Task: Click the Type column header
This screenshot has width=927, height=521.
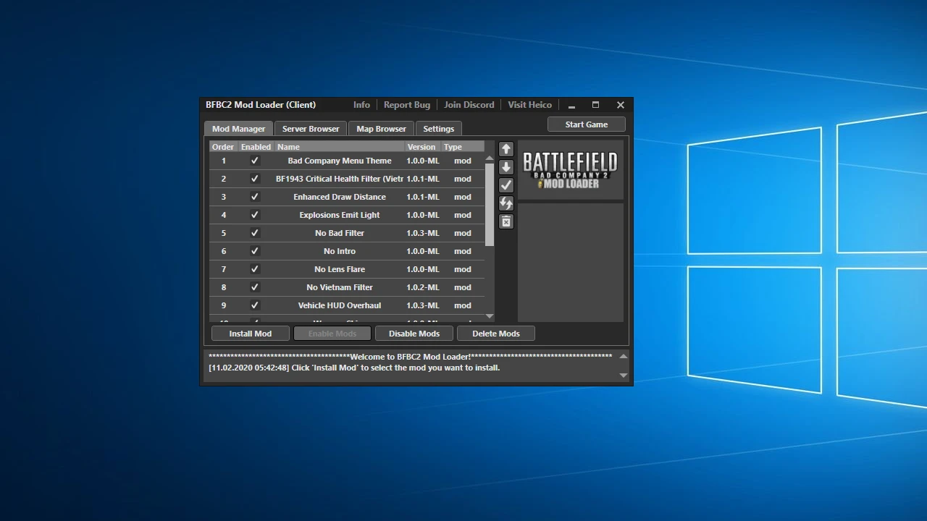Action: (x=463, y=147)
